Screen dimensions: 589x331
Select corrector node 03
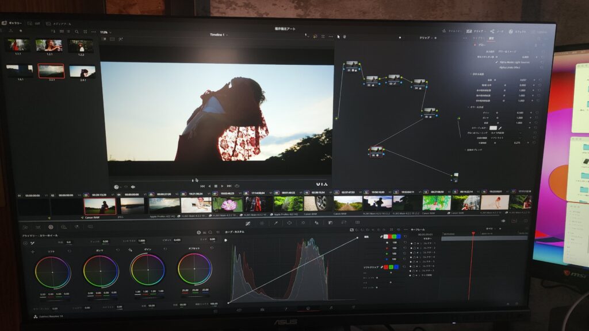coord(393,80)
